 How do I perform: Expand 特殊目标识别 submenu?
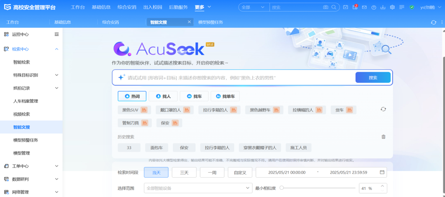56,75
